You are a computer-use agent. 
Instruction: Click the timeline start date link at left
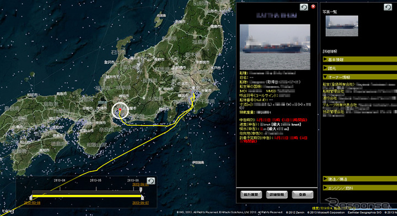(x=32, y=203)
